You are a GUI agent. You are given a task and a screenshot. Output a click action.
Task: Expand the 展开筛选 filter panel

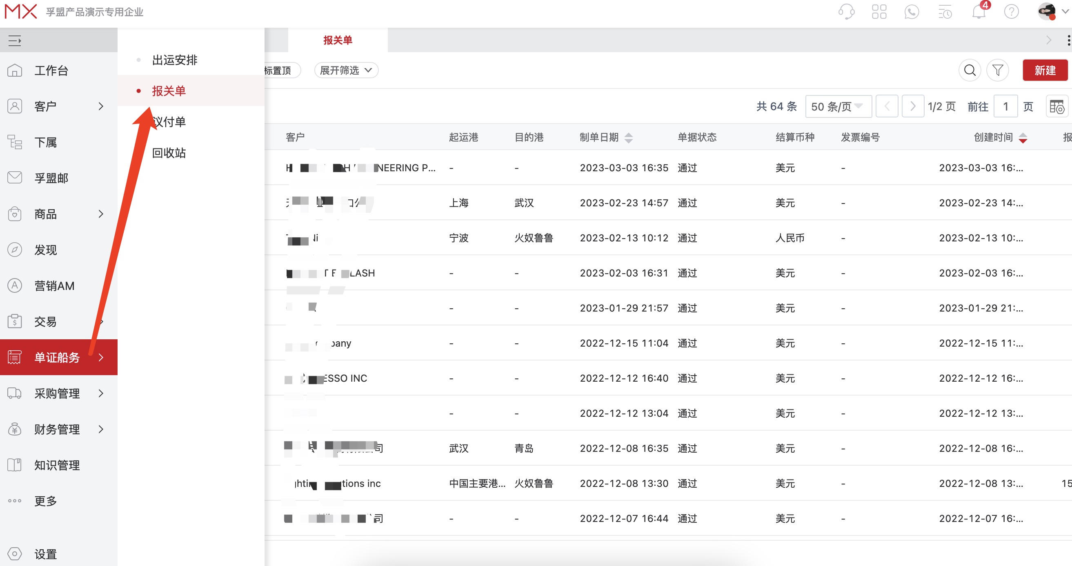pos(346,70)
